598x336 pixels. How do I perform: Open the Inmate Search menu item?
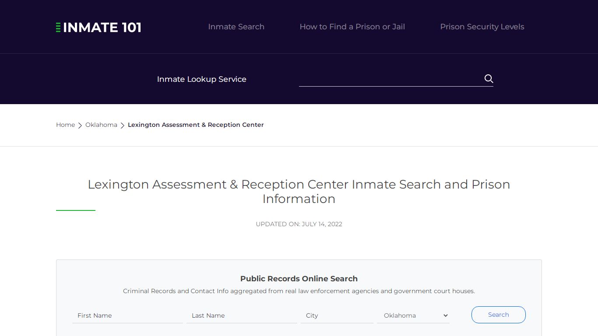click(236, 27)
